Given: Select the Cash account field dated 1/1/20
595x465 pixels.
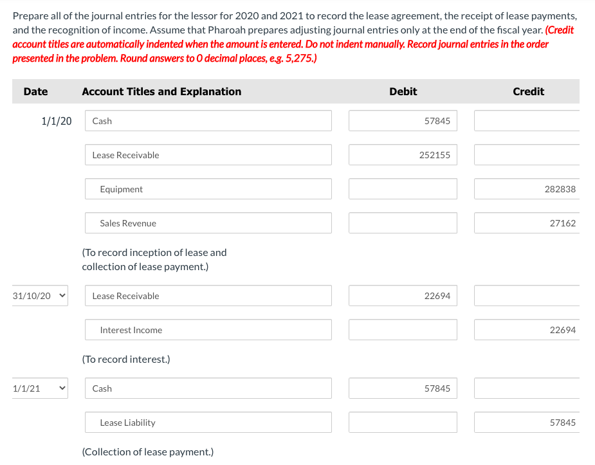Looking at the screenshot, I should (208, 120).
